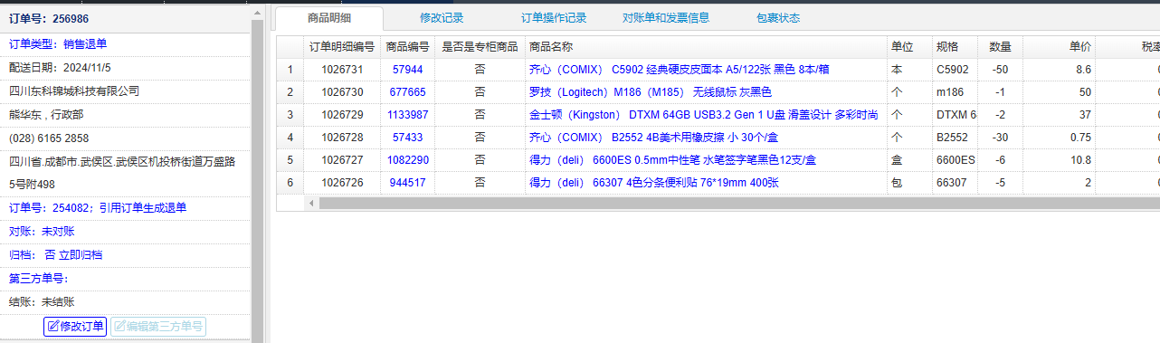Screen dimensions: 1160x343
Task: Open the 金士顿 DTXM 64GB U盘 product link
Action: 703,115
